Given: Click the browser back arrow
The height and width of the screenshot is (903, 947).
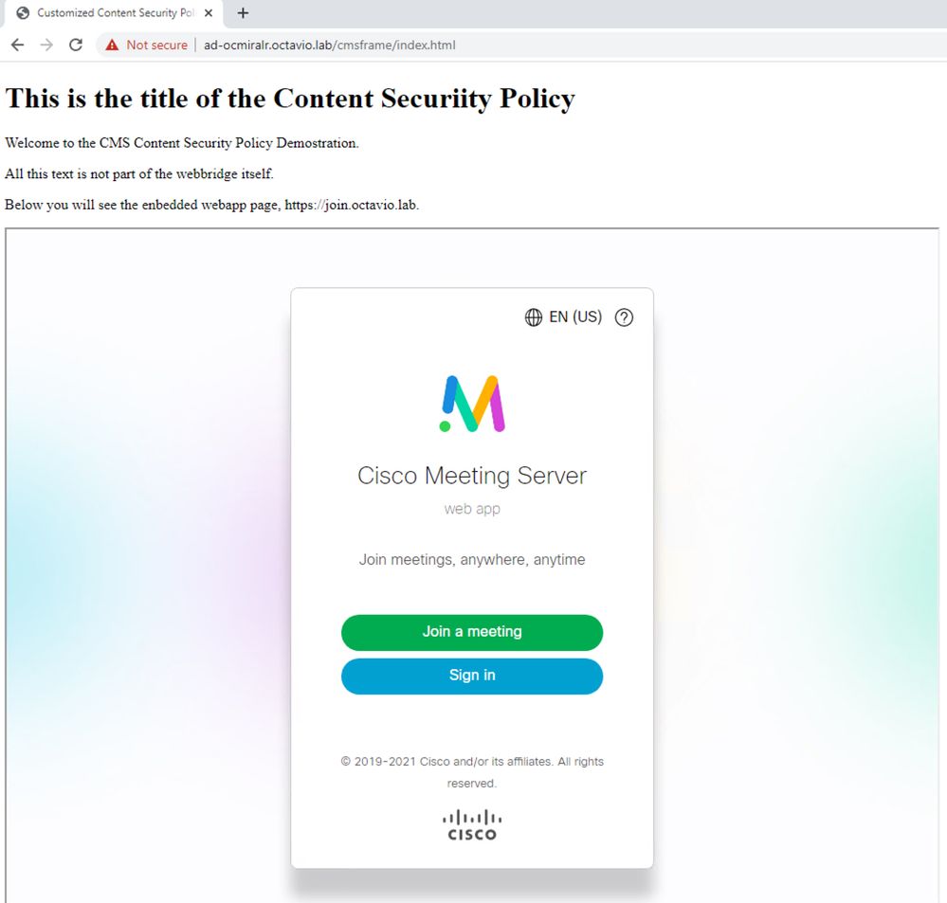Looking at the screenshot, I should point(17,45).
